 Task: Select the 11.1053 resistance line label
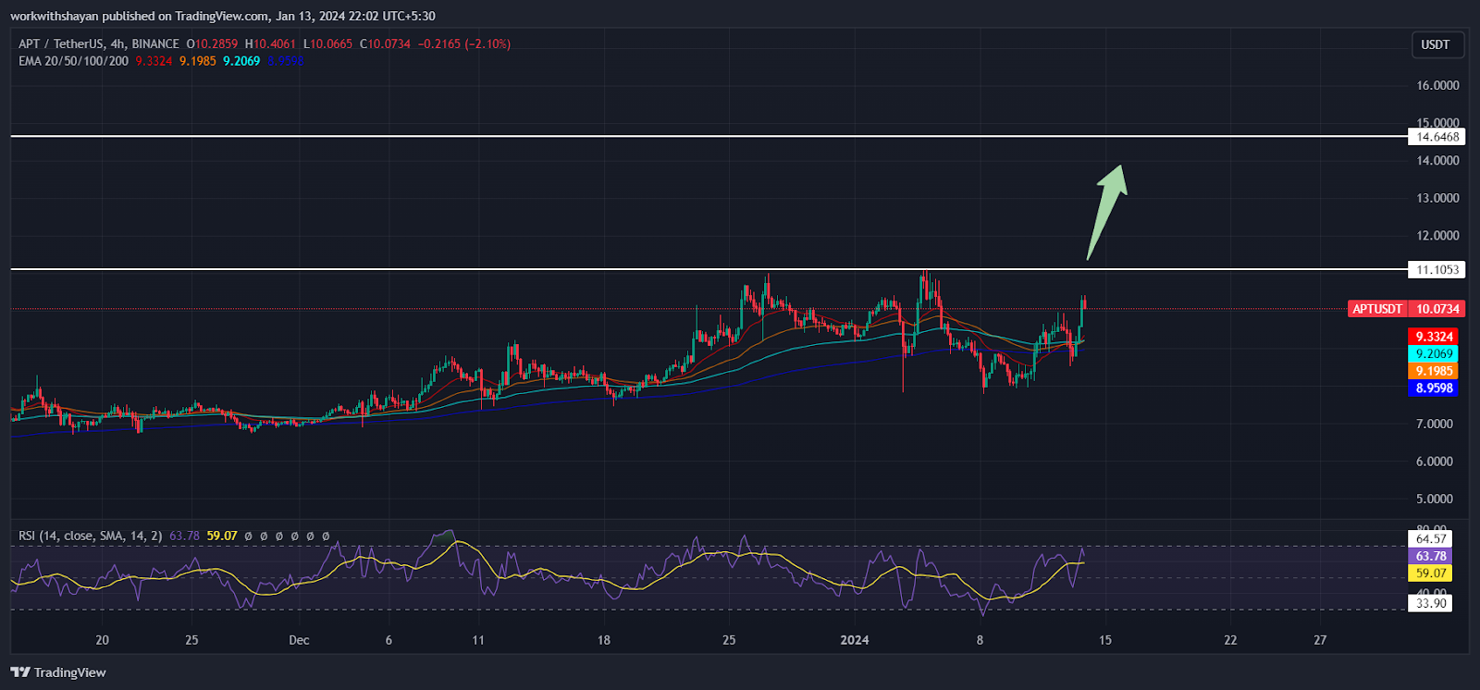pos(1438,270)
